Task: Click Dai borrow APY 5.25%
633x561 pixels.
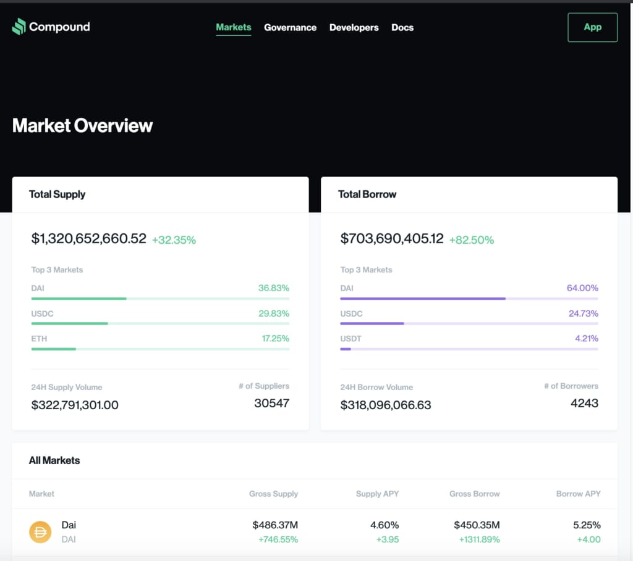Action: tap(587, 525)
